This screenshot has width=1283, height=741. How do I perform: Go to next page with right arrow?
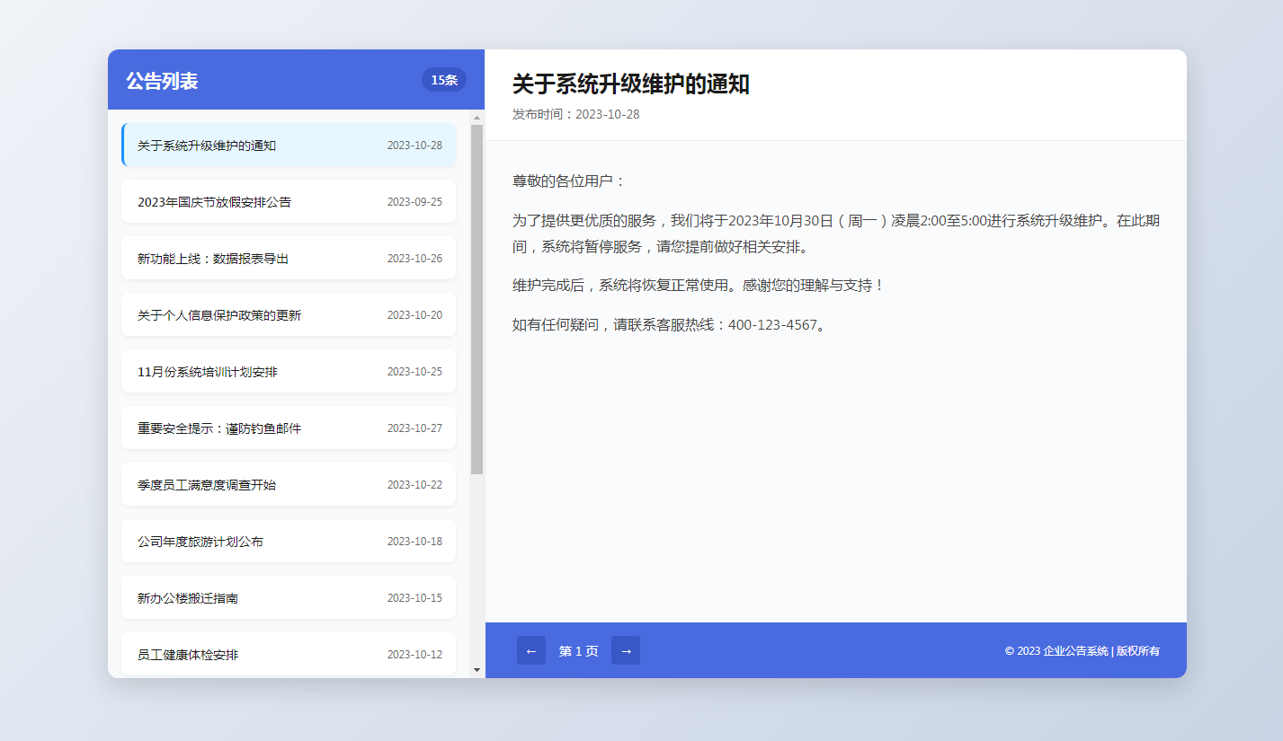click(x=626, y=650)
